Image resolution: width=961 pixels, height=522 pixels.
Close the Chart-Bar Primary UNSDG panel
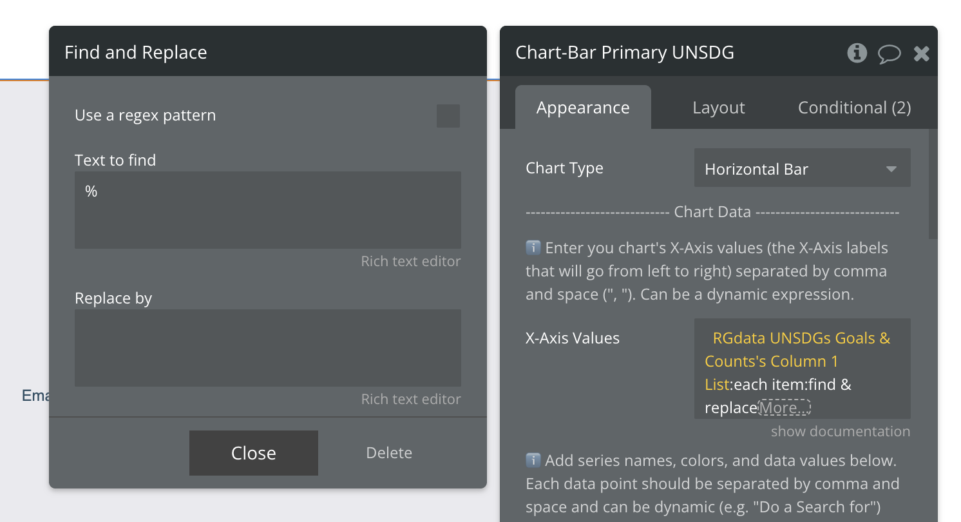pyautogui.click(x=922, y=53)
